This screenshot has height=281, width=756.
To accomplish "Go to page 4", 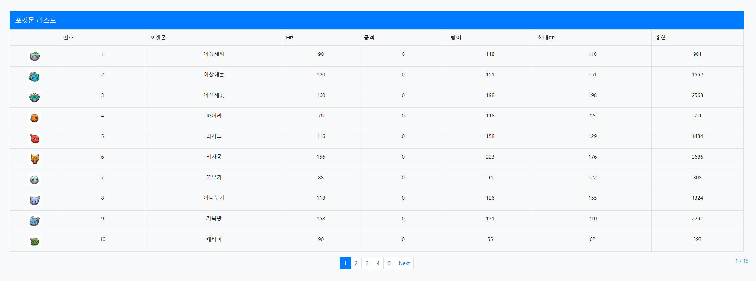I will pyautogui.click(x=378, y=263).
